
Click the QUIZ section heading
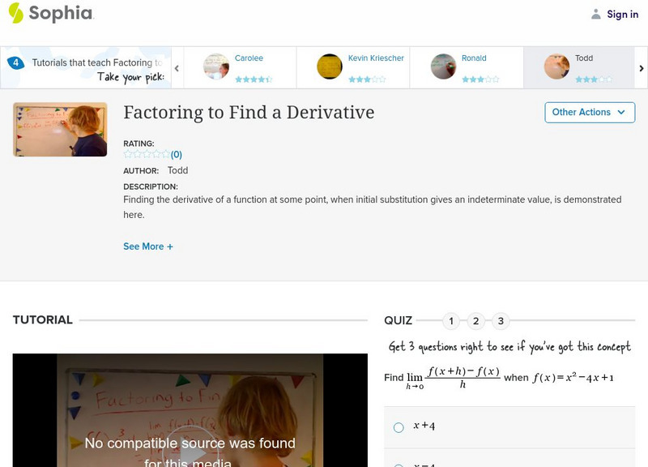click(x=398, y=320)
